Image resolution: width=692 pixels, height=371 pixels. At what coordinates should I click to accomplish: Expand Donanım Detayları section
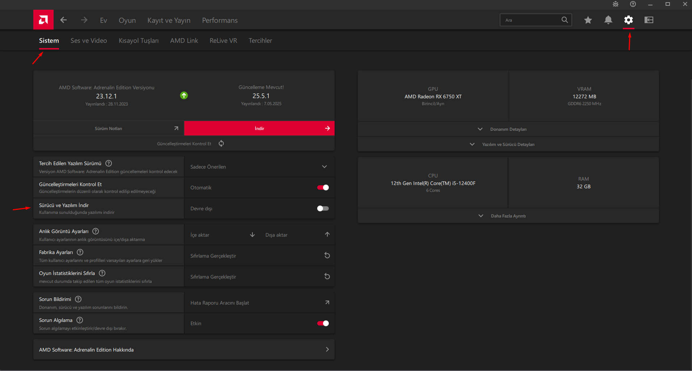508,129
